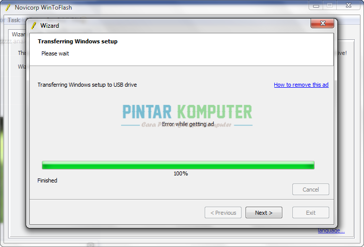Click the Next > button
The width and height of the screenshot is (364, 247).
coord(264,212)
